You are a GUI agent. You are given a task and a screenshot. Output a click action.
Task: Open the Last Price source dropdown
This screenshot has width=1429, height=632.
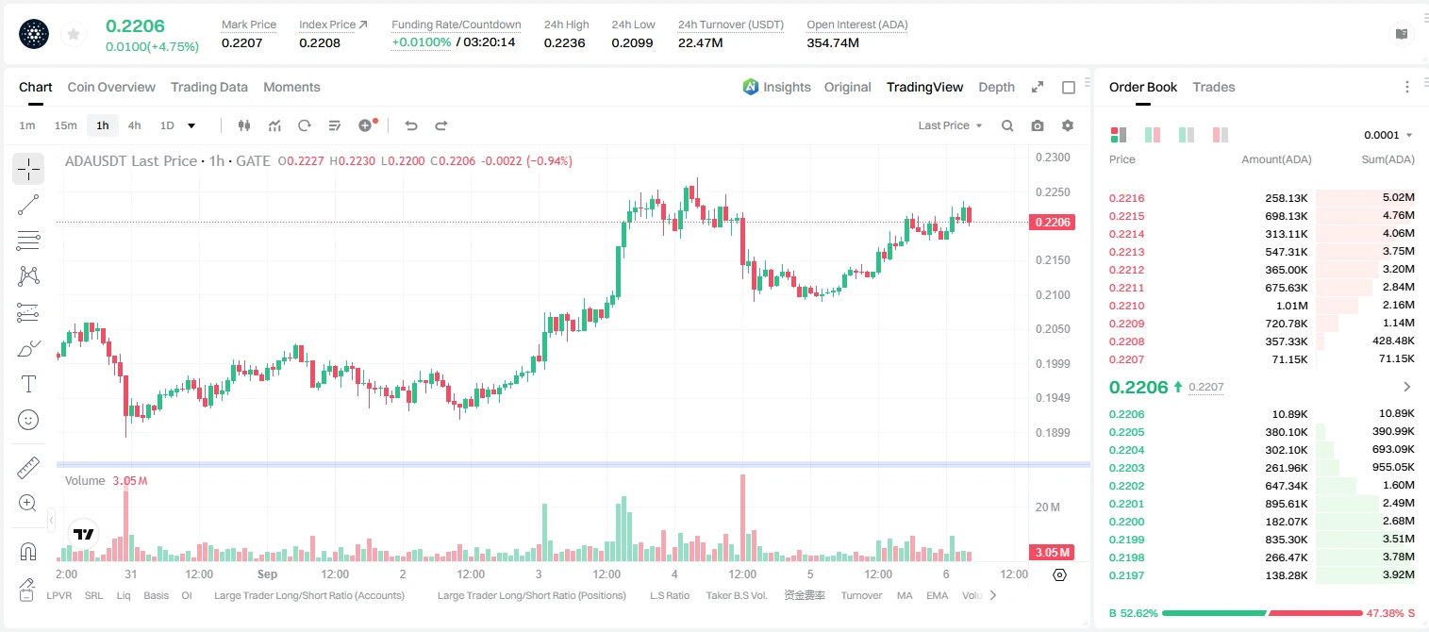pyautogui.click(x=950, y=125)
